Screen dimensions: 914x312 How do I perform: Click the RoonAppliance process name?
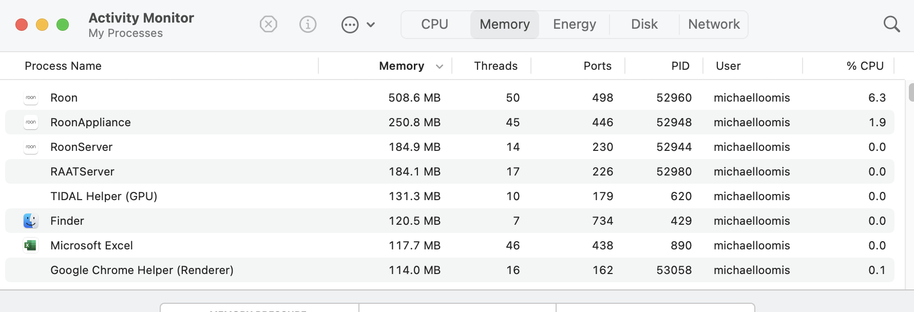click(91, 122)
